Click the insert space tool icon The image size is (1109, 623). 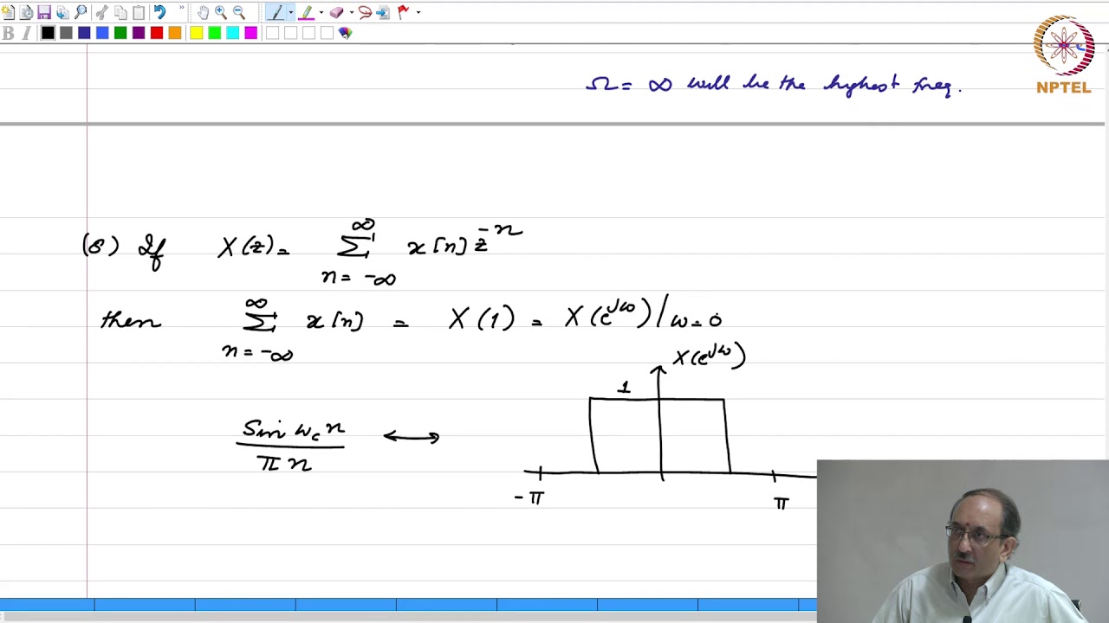point(383,12)
